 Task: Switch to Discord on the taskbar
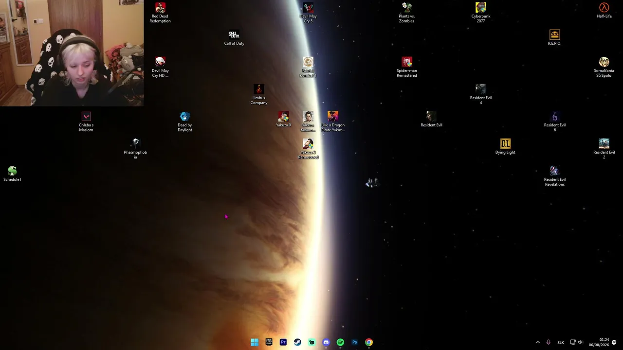326,342
